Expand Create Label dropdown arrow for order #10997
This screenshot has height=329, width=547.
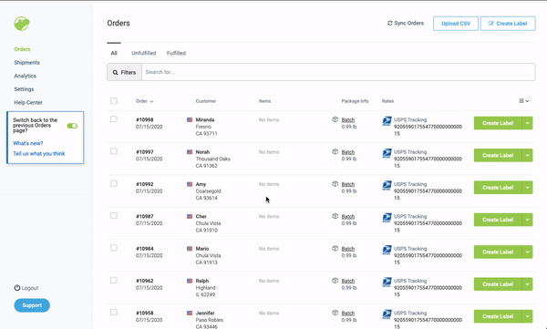pos(527,155)
